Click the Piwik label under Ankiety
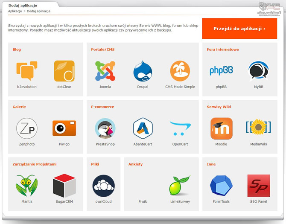 [143, 201]
